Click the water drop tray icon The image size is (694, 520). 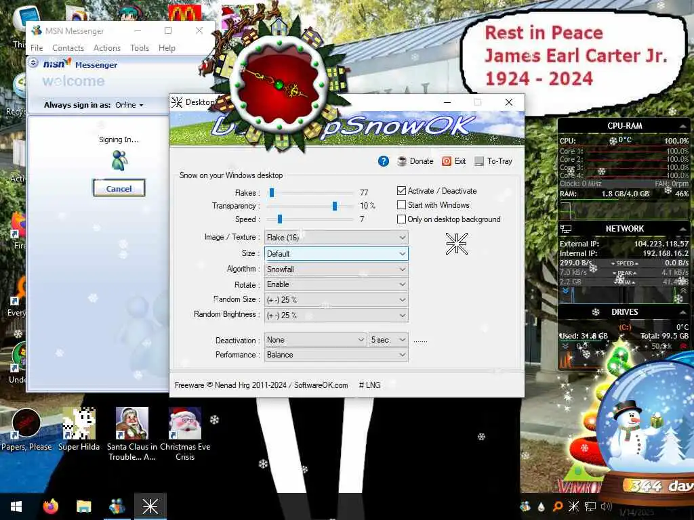[542, 506]
